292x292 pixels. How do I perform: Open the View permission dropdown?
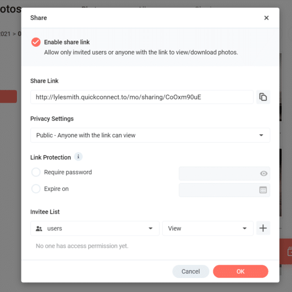[x=208, y=228]
